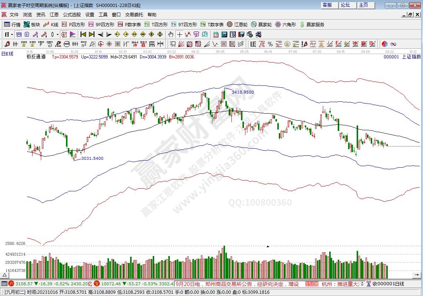
Task: Open the 交易委托 menu
Action: coord(134,15)
